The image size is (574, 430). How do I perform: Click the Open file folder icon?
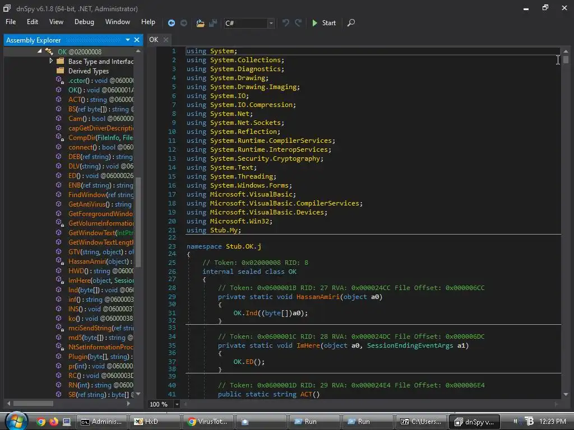tap(200, 23)
